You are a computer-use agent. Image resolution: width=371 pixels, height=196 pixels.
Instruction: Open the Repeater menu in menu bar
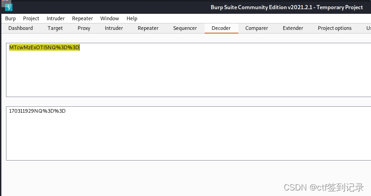[x=82, y=18]
